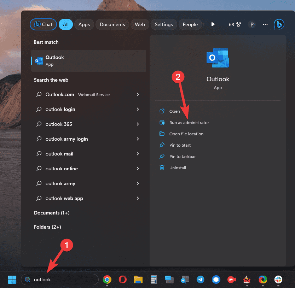Click the Bing icon at top right
Screen dimensions: 295x288
pos(279,24)
